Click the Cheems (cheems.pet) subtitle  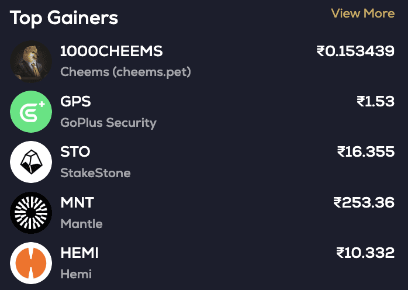click(126, 72)
